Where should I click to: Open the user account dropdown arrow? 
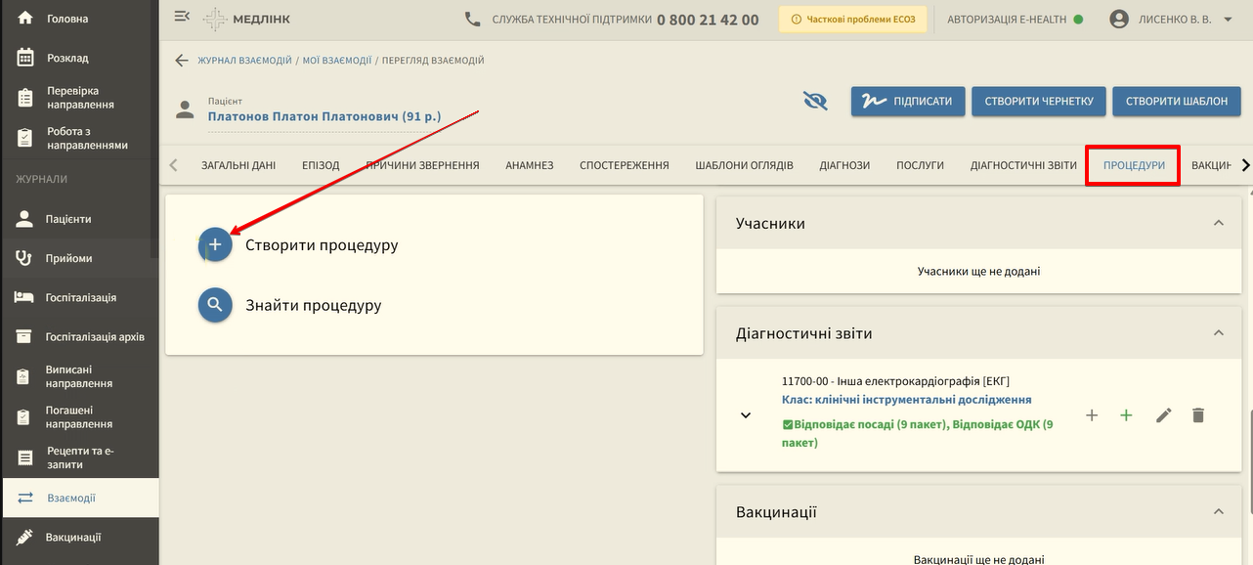click(1228, 20)
